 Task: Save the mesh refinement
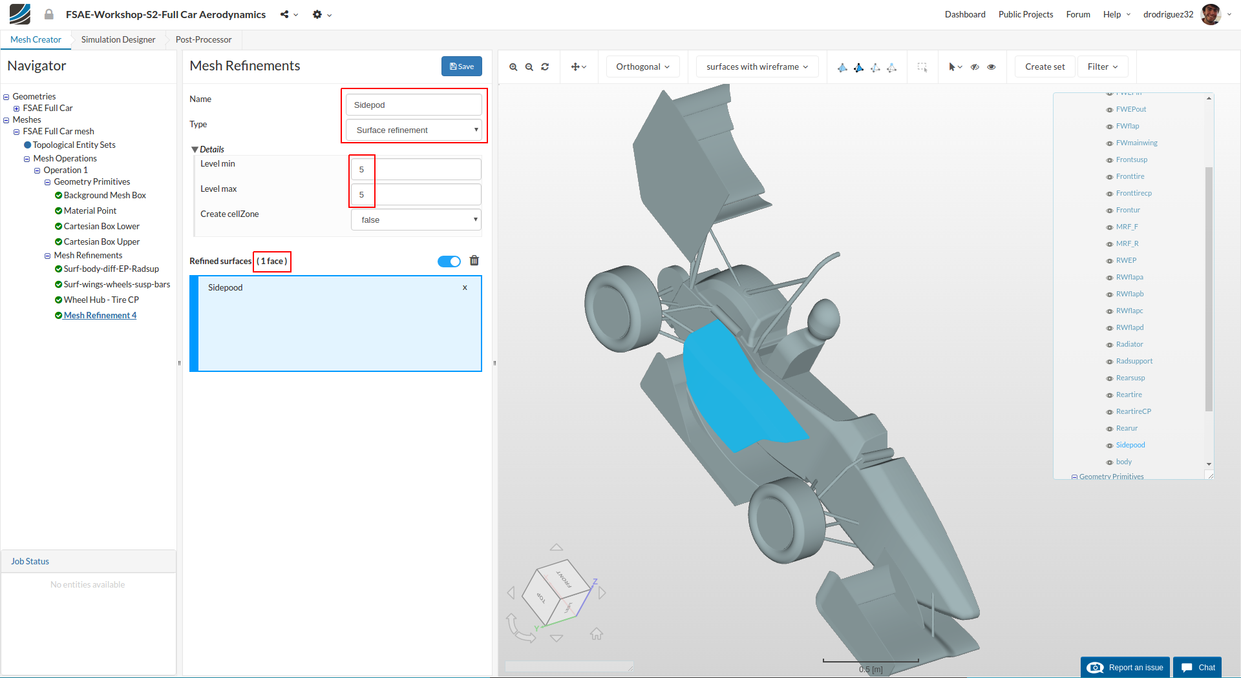point(461,67)
